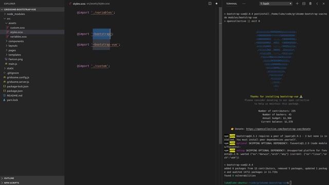Open gridsome.config.js
Viewport: 329px width, 185px height.
point(18,78)
